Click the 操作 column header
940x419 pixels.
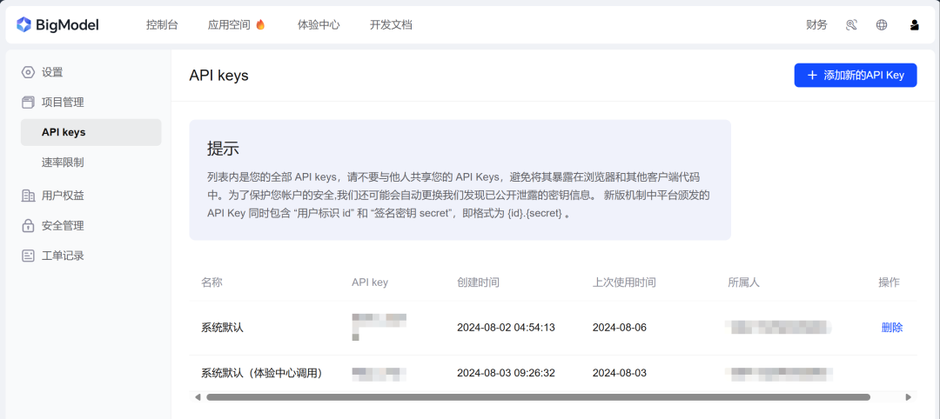[x=889, y=283]
